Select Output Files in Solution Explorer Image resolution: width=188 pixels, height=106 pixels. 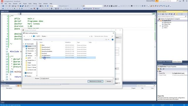(167, 24)
